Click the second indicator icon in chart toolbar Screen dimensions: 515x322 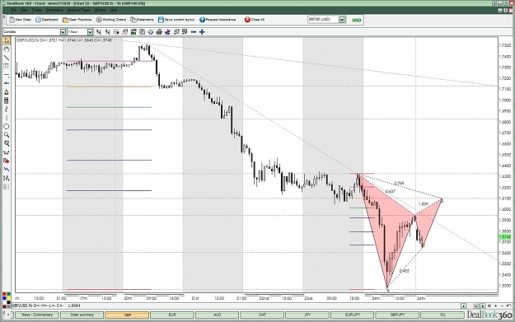point(108,32)
